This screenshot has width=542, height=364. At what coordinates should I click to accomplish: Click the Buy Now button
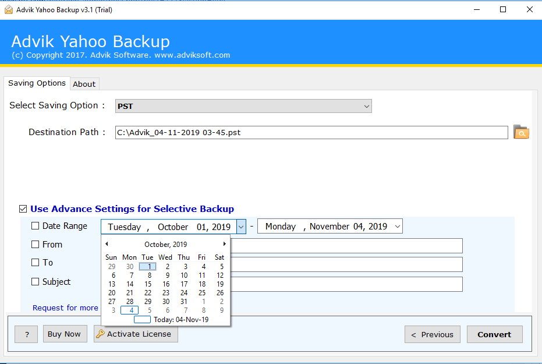click(65, 334)
